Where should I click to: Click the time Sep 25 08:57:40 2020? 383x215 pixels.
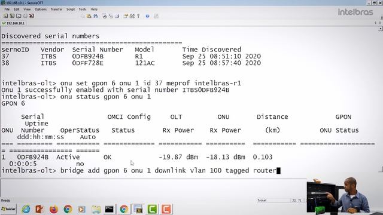[x=221, y=63]
